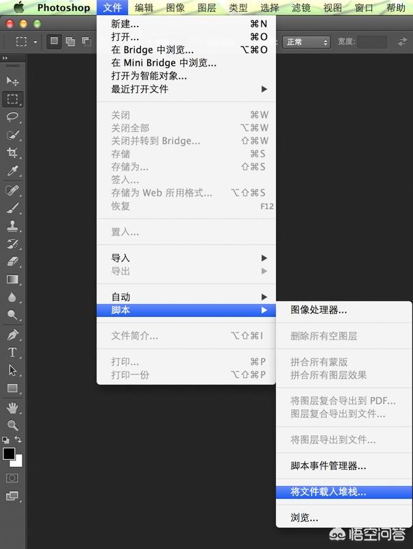Select the Eraser tool
Image resolution: width=413 pixels, height=549 pixels.
tap(12, 261)
